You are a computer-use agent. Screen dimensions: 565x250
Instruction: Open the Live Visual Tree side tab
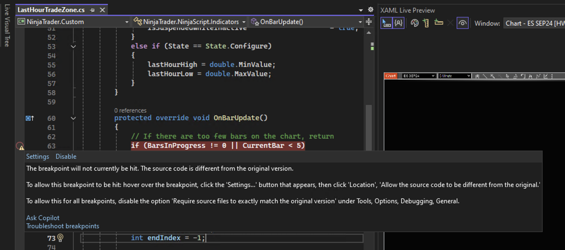tap(7, 26)
